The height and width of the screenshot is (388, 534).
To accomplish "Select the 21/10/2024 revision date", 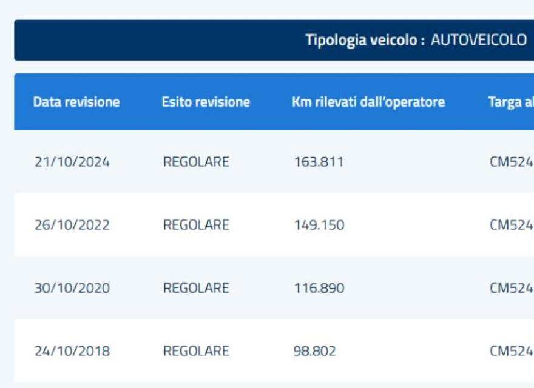I will 72,162.
